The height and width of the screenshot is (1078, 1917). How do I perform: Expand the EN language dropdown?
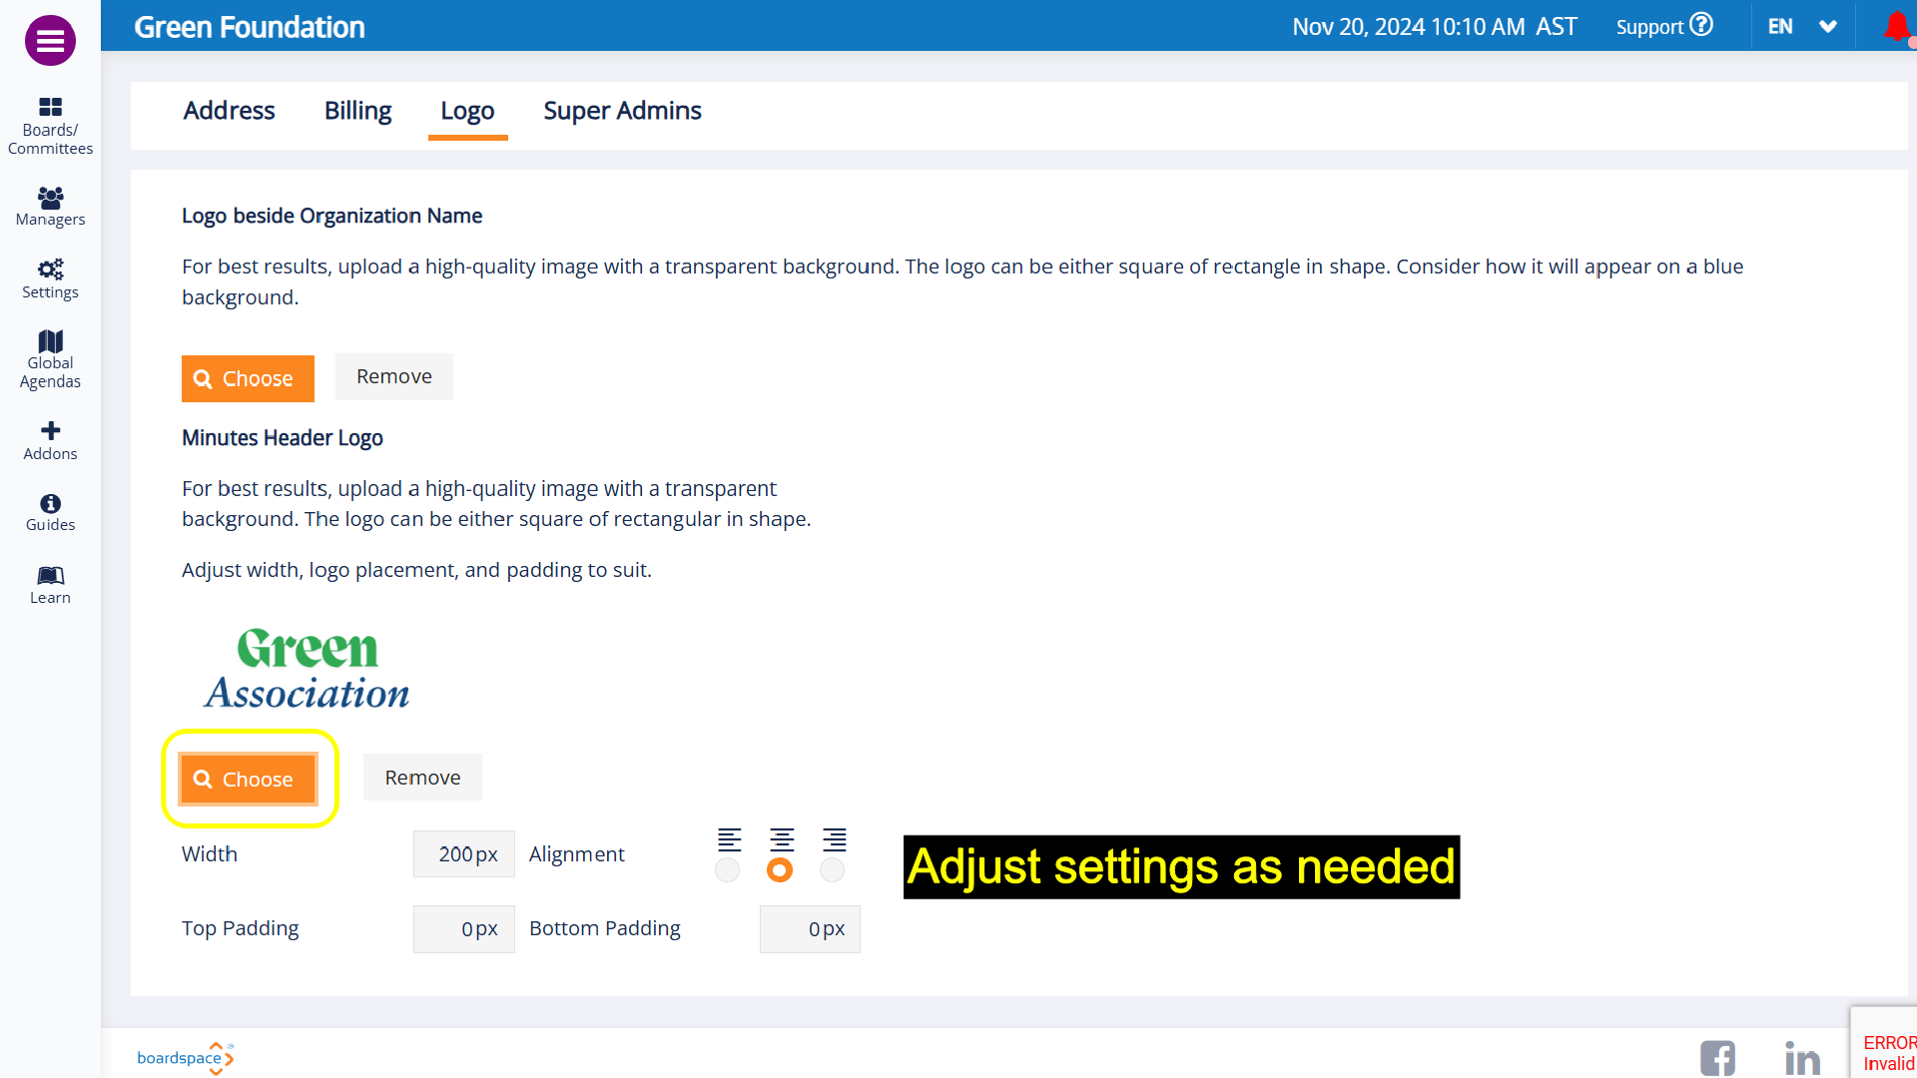(1802, 27)
